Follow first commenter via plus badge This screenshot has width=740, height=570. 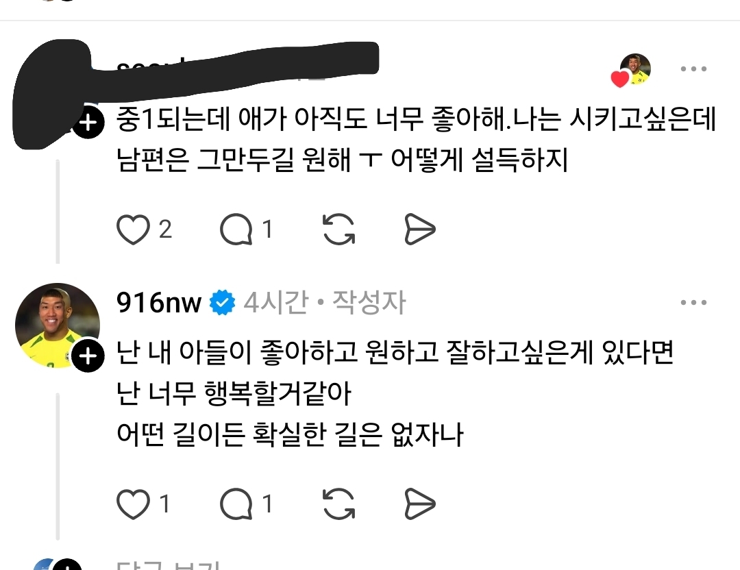[88, 123]
